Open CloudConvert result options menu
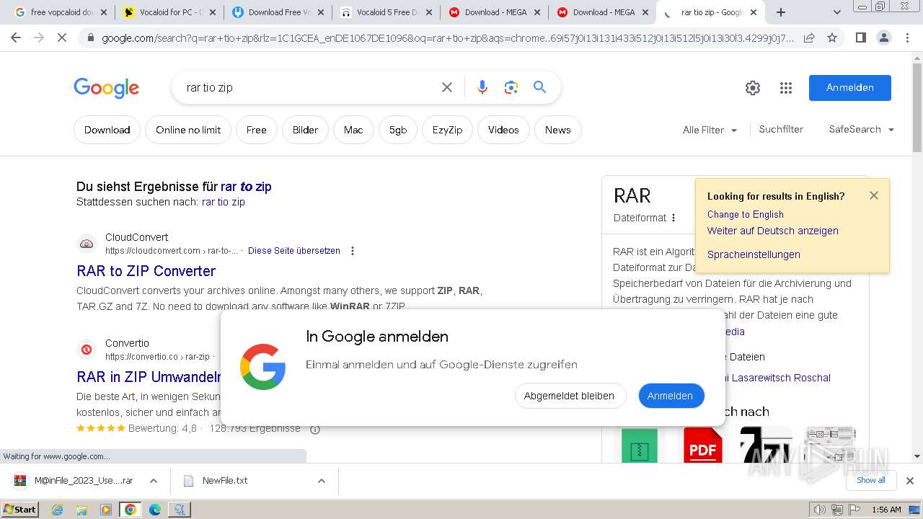This screenshot has height=519, width=923. click(x=353, y=251)
